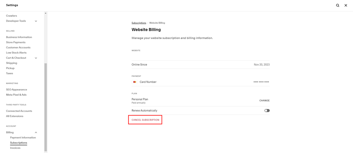Open Payment Information under Billing

[23, 137]
